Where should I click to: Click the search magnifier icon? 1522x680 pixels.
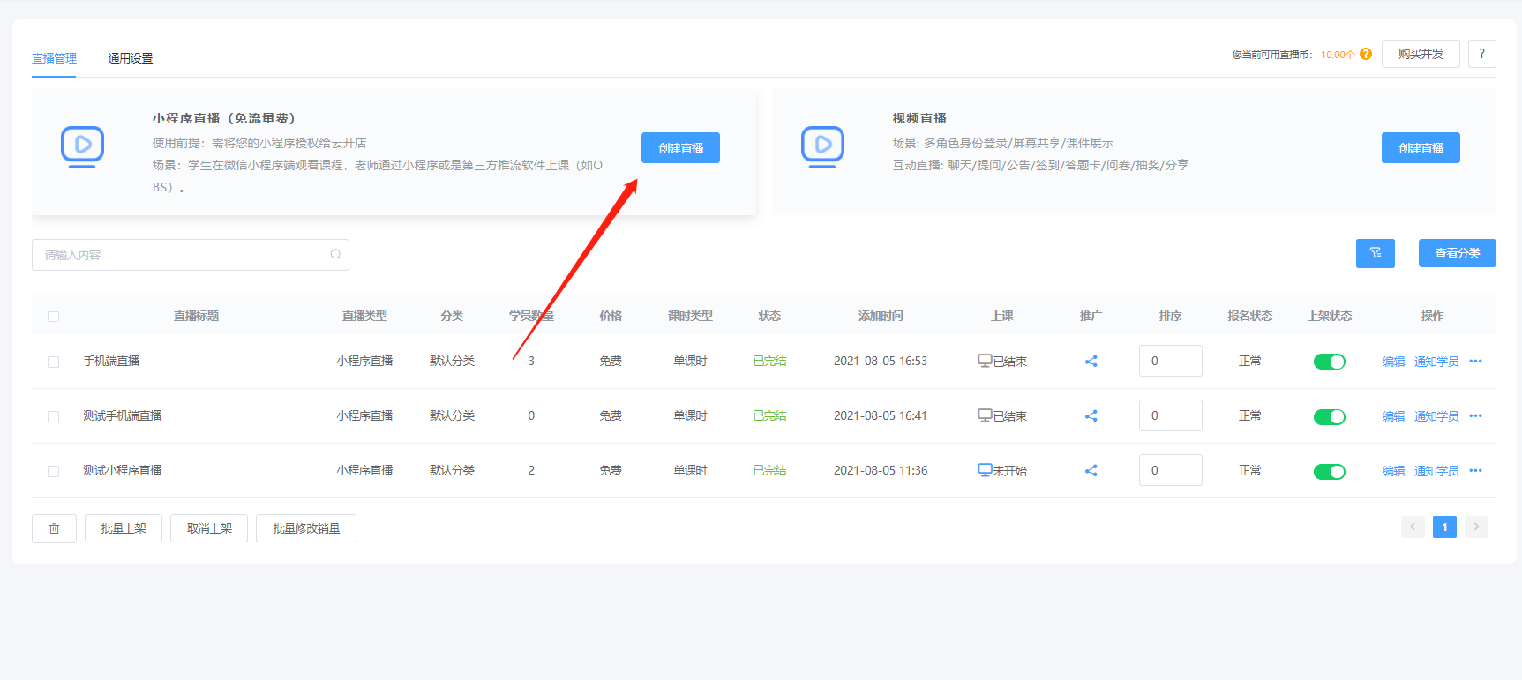[x=335, y=254]
